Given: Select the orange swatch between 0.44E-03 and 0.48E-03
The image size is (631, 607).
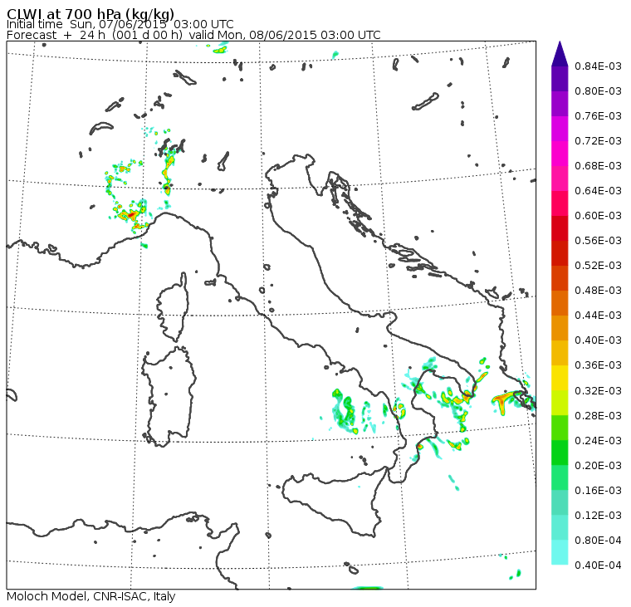Looking at the screenshot, I should (x=560, y=303).
